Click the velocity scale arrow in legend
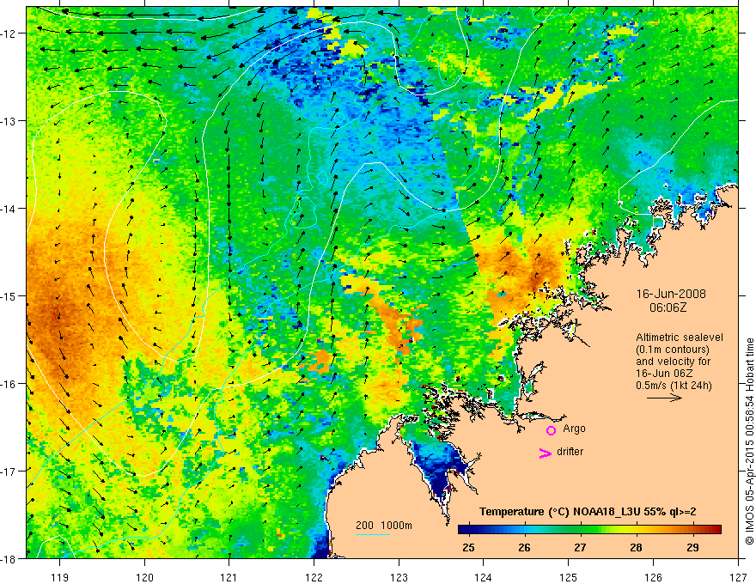Viewport: 756px width, 584px height. [x=664, y=398]
